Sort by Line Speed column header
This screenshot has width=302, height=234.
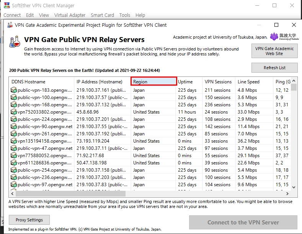(x=254, y=82)
